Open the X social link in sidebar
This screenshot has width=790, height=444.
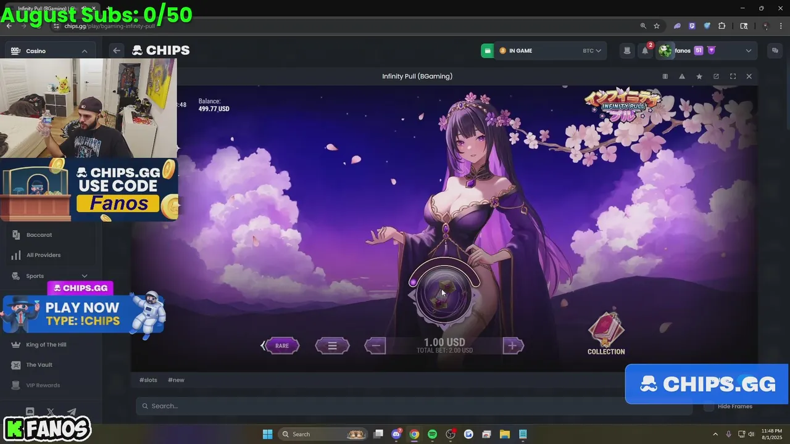[51, 412]
